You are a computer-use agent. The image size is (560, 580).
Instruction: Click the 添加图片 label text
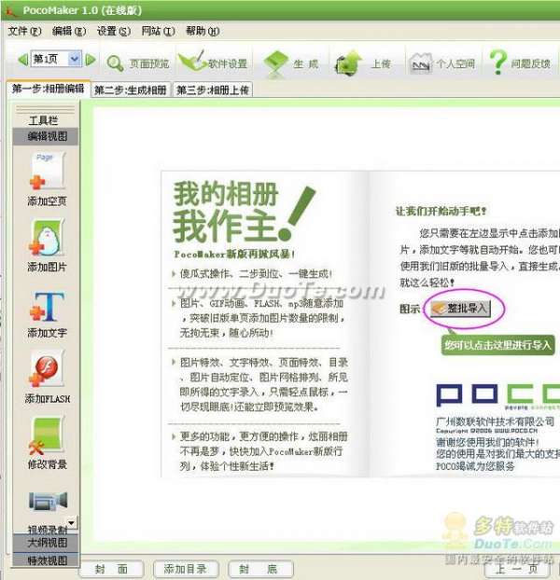coord(47,267)
